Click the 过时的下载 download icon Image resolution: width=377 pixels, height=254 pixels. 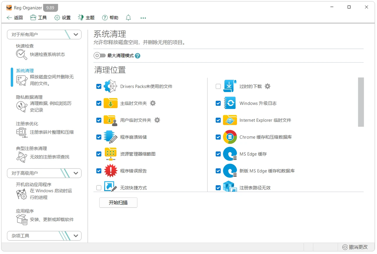230,86
